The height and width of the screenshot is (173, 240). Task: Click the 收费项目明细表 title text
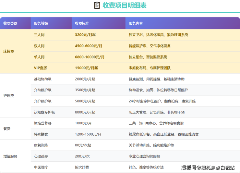(x=124, y=5)
